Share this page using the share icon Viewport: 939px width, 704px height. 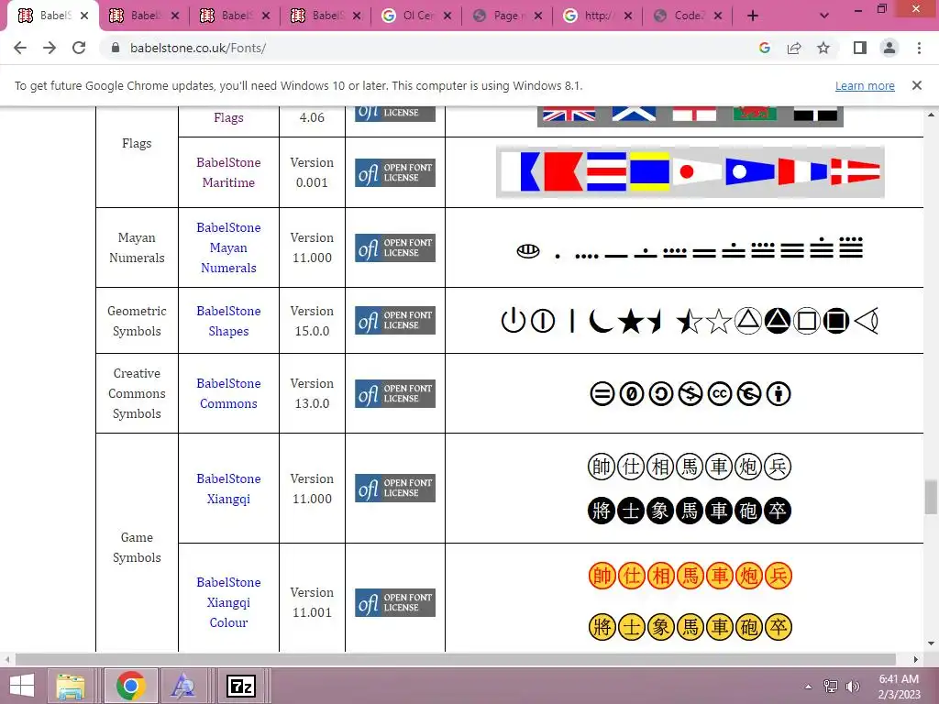pos(794,48)
